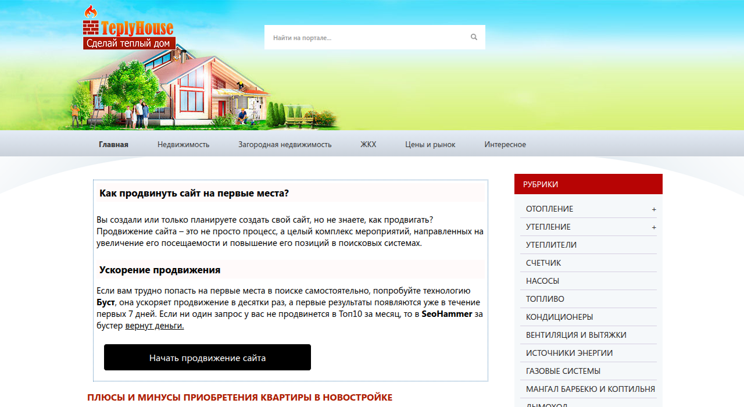This screenshot has width=744, height=407.
Task: Open ИСТОЧНИКИ ЭНЕРГИИ category
Action: click(x=569, y=353)
